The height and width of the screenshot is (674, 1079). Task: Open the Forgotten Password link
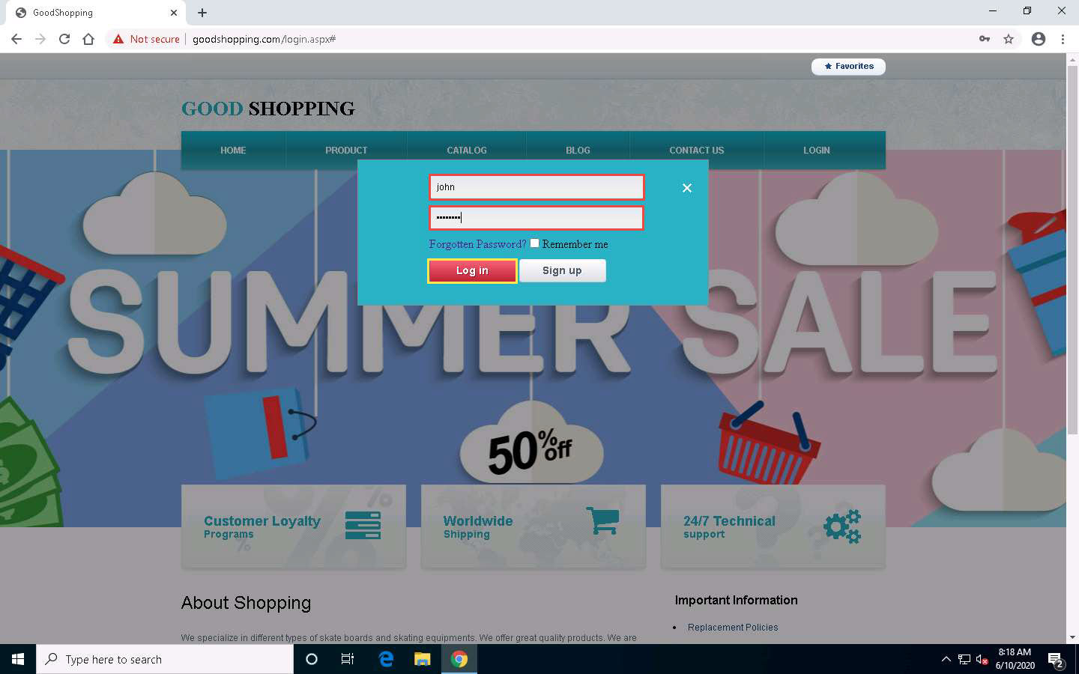(477, 244)
